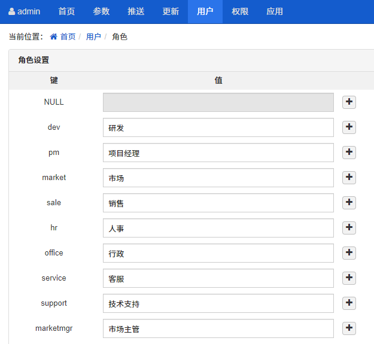374x344 pixels.
Task: Click the plus icon beside the dev role
Action: pyautogui.click(x=349, y=127)
